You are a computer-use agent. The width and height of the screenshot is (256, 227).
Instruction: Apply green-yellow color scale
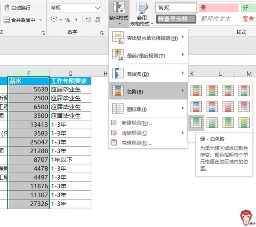(228, 122)
